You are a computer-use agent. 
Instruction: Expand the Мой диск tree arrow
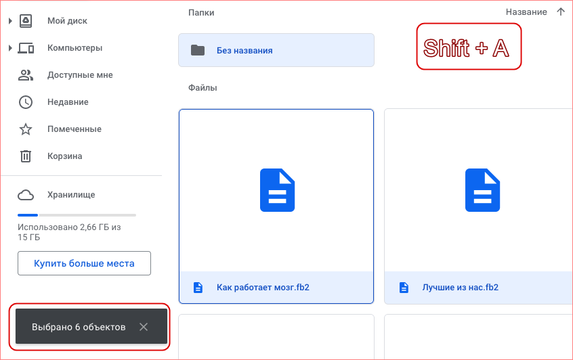[10, 21]
